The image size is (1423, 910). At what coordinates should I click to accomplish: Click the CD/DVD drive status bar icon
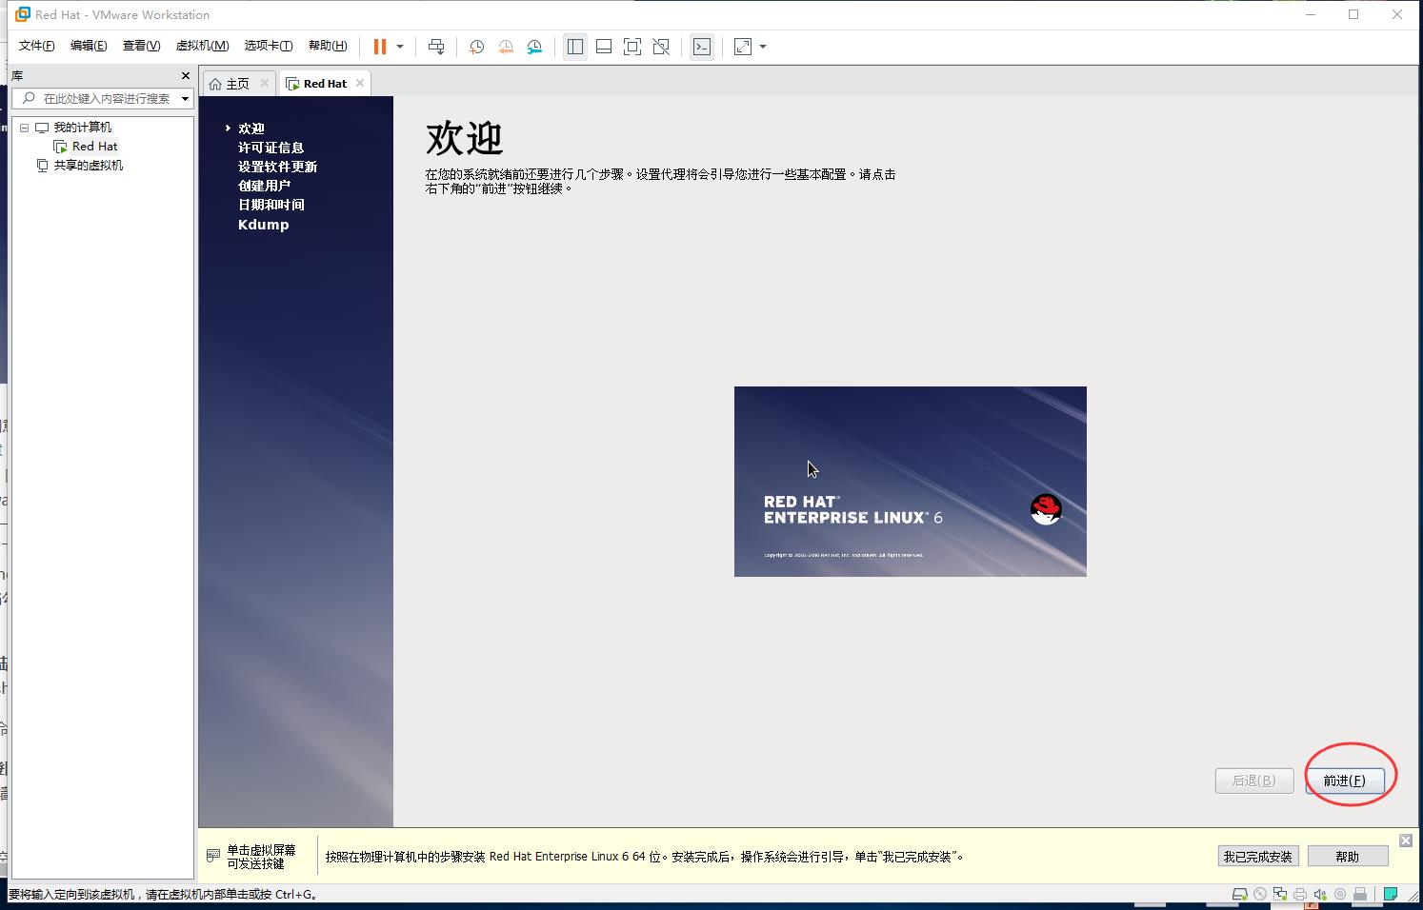point(1260,895)
